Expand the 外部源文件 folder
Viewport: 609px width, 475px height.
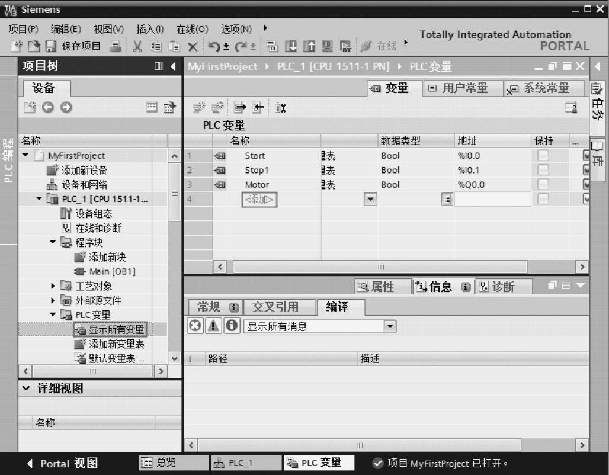pos(53,301)
